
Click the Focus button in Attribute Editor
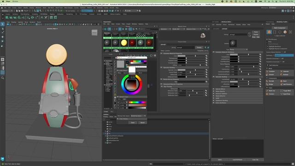pyautogui.click(x=256, y=32)
